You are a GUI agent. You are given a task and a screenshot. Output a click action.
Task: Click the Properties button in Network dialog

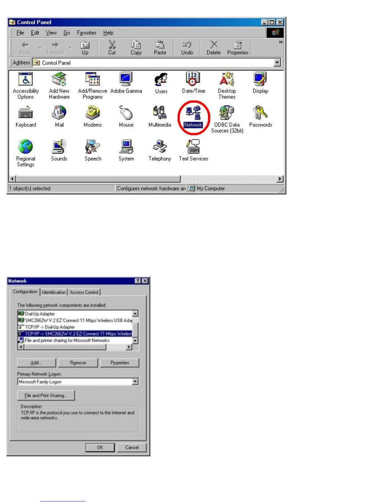[120, 363]
